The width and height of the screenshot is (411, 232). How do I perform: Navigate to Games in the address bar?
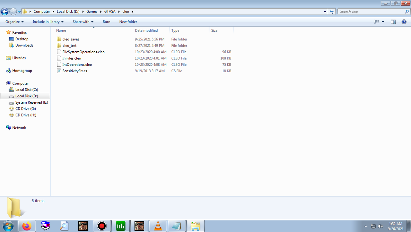coord(92,12)
